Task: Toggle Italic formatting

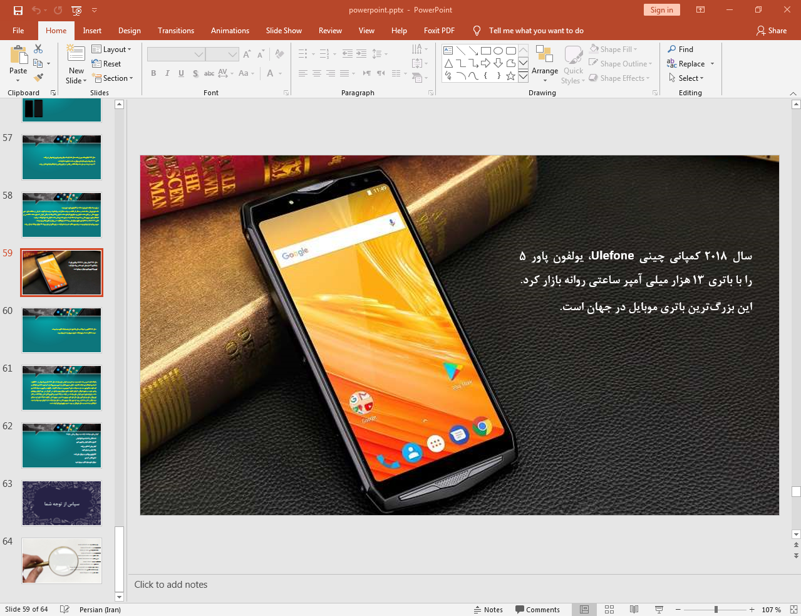Action: [167, 73]
